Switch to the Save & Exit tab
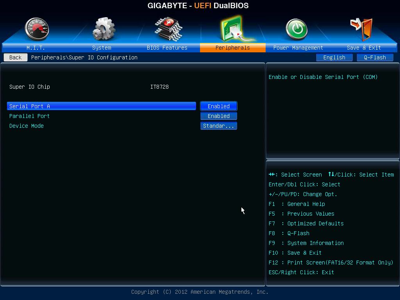 (364, 48)
